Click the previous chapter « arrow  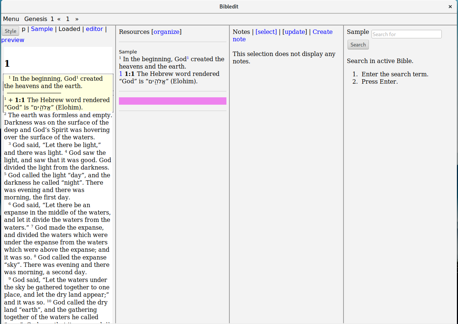(x=59, y=19)
